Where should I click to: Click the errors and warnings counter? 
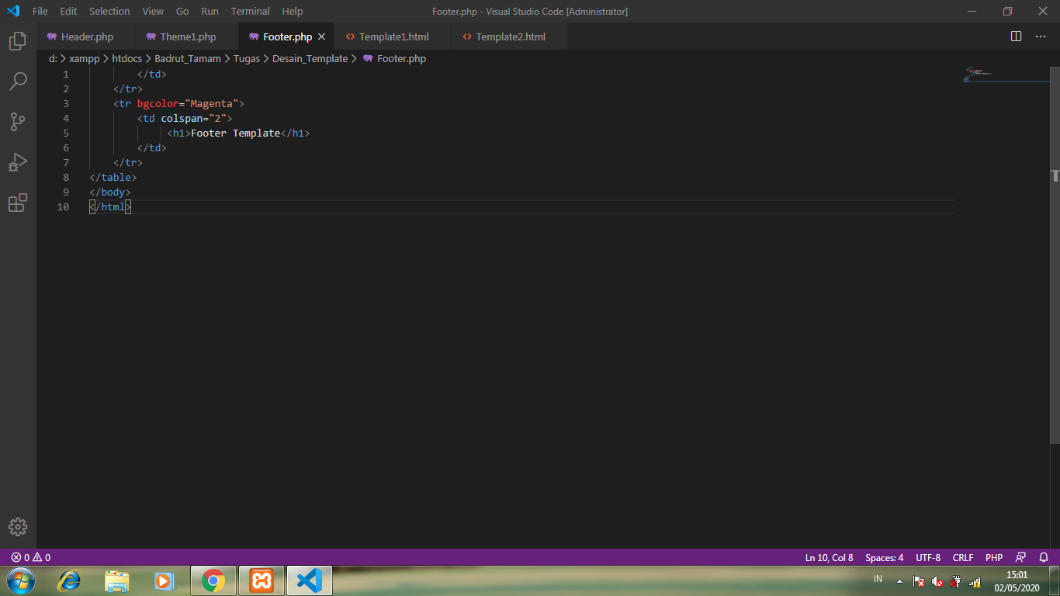pyautogui.click(x=31, y=557)
